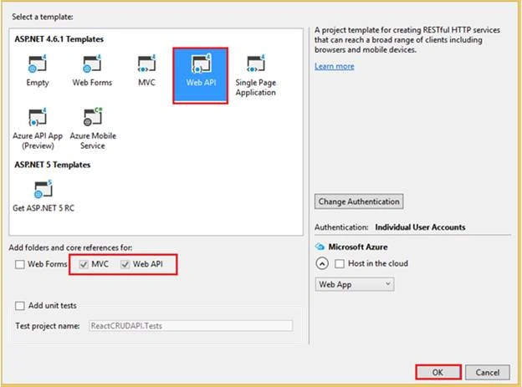Click the Get ASP.NET 5 RC icon

tap(43, 189)
